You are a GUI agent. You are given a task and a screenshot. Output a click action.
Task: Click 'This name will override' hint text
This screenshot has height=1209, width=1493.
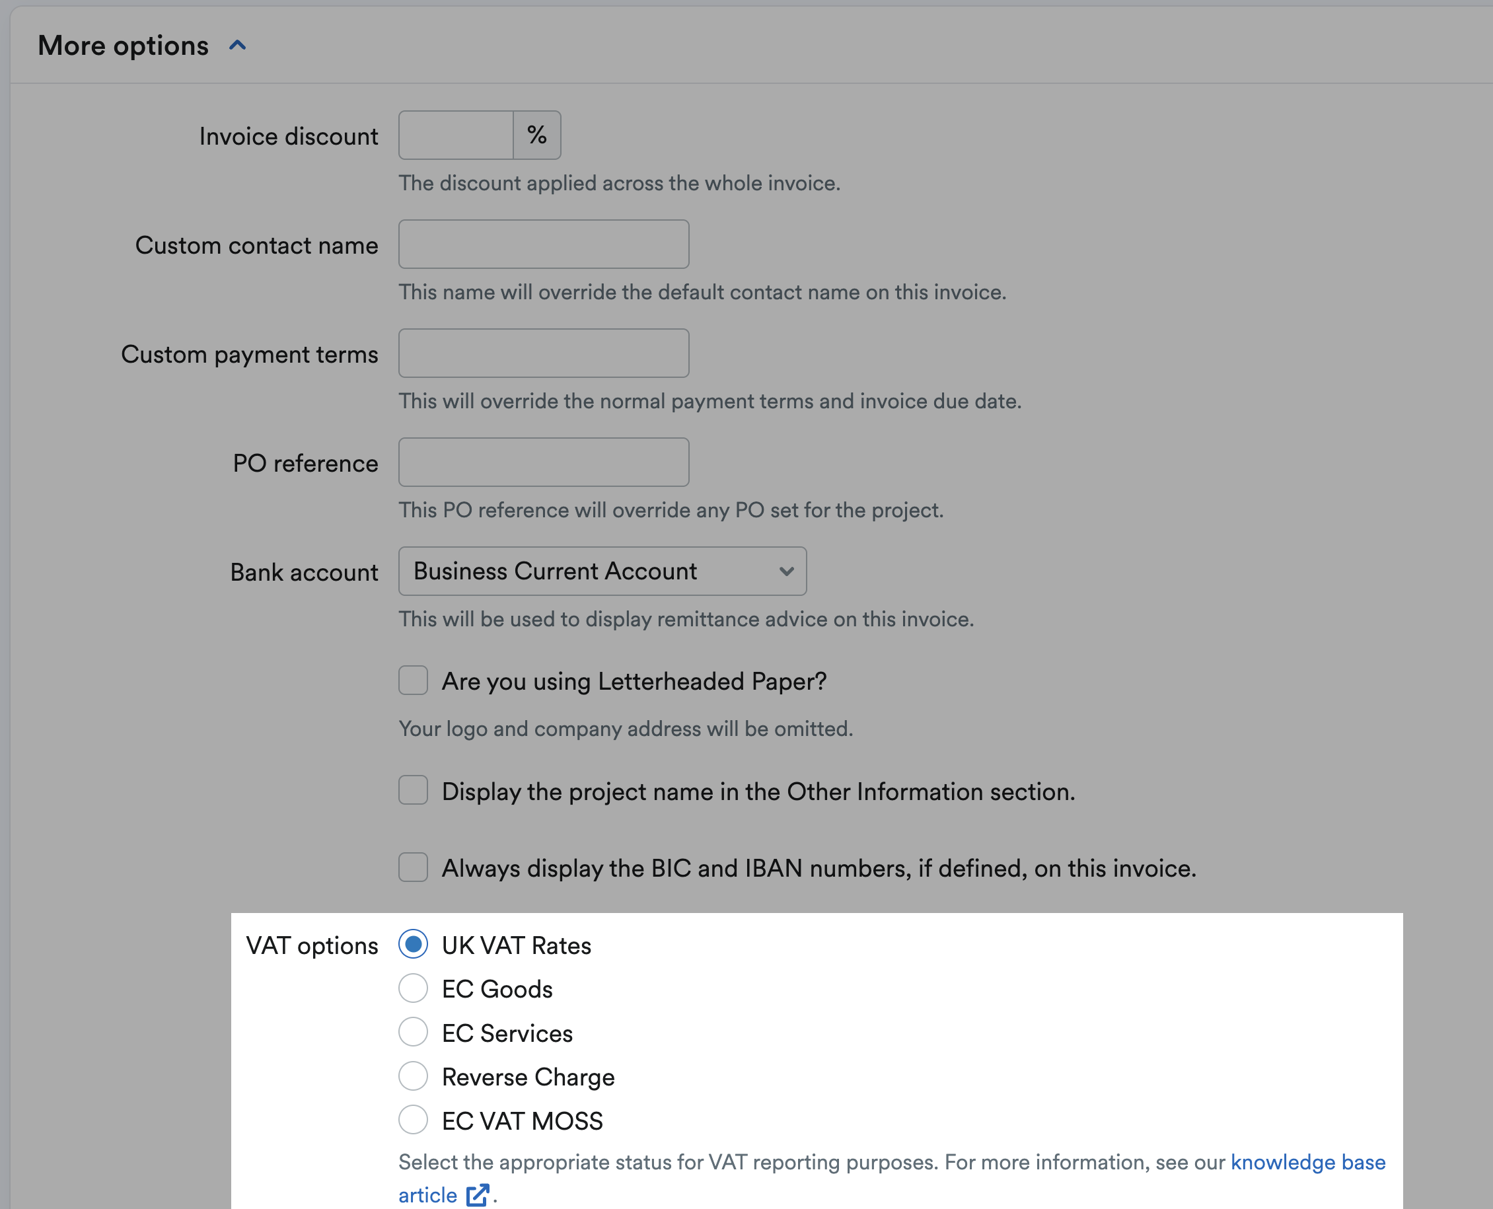(703, 293)
